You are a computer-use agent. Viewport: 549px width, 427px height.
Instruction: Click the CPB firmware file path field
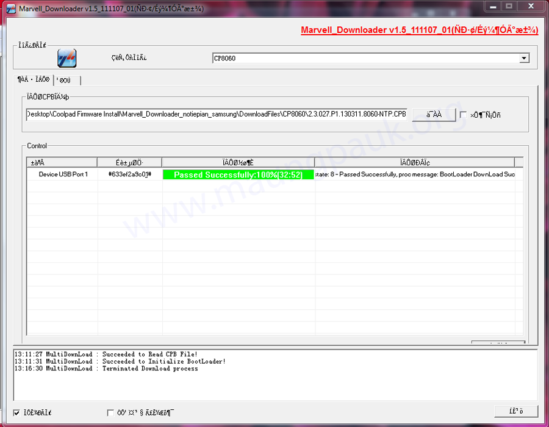pyautogui.click(x=217, y=115)
